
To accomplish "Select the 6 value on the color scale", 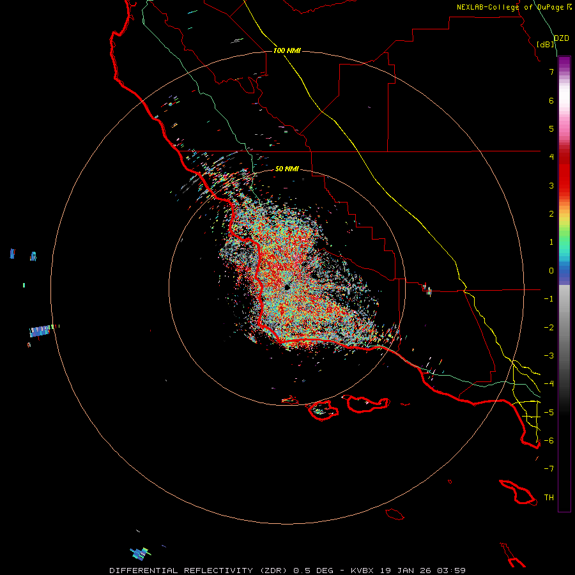I will pyautogui.click(x=551, y=100).
